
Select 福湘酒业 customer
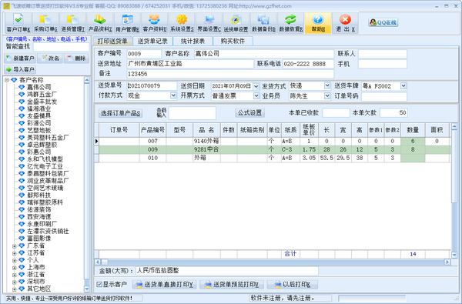[39, 109]
